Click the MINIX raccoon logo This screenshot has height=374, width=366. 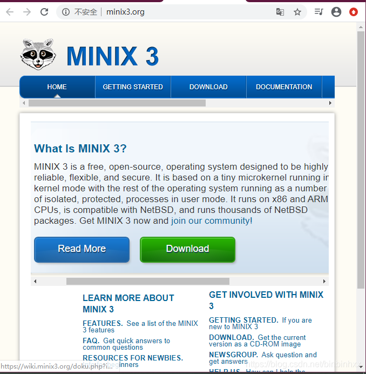pyautogui.click(x=38, y=55)
